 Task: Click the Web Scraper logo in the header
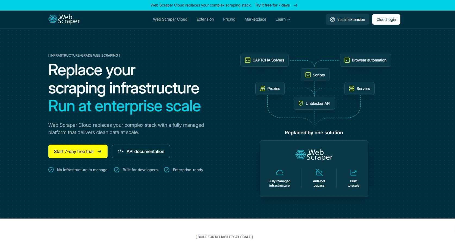pos(64,19)
